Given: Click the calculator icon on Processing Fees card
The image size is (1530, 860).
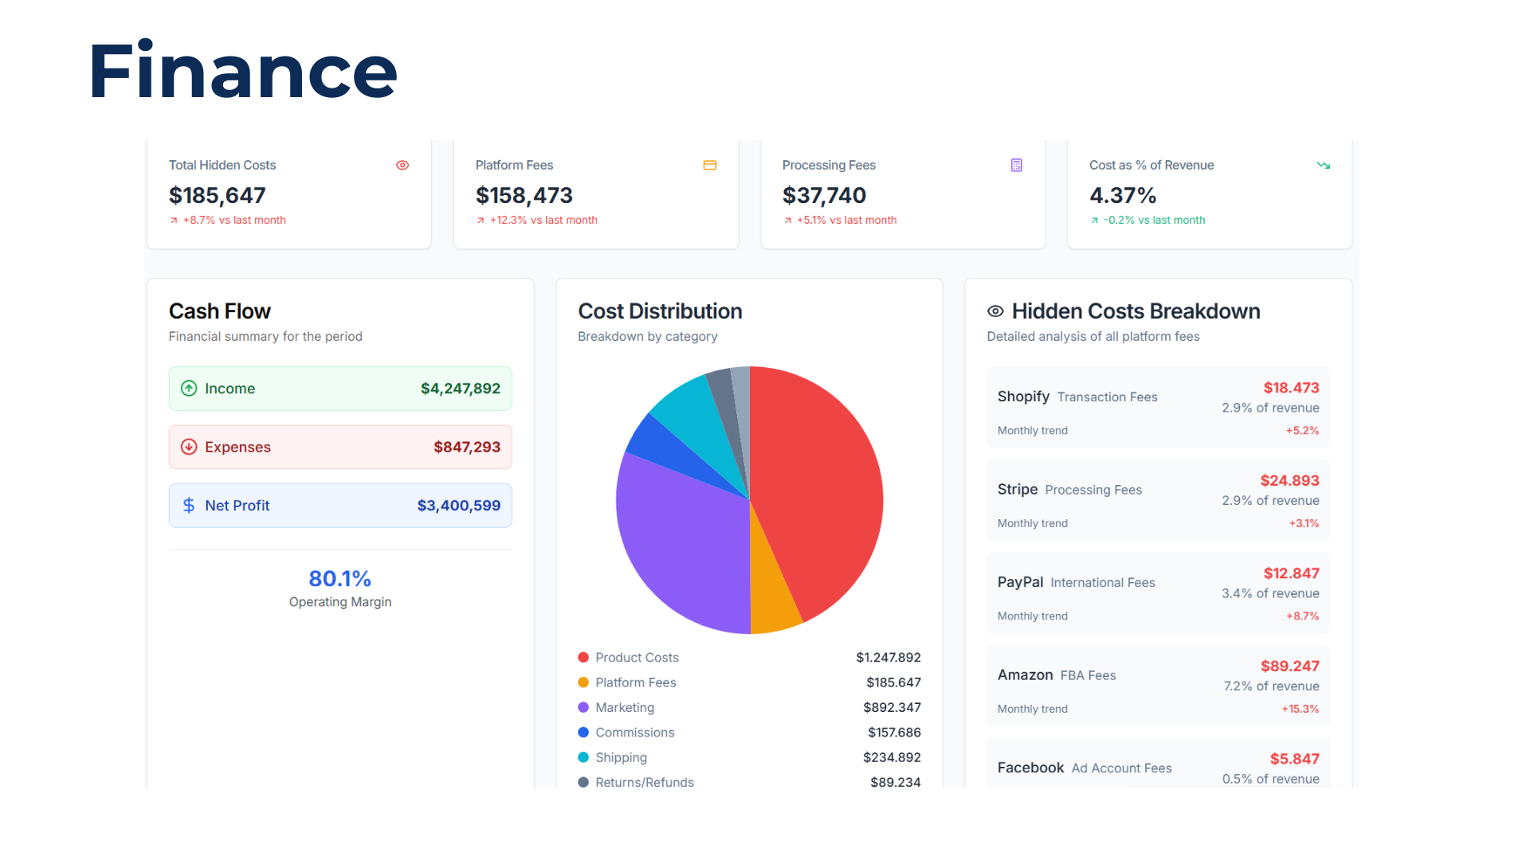Looking at the screenshot, I should coord(1016,165).
